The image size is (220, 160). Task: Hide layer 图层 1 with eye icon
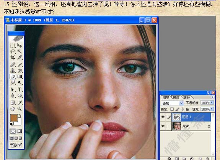[x=163, y=117]
